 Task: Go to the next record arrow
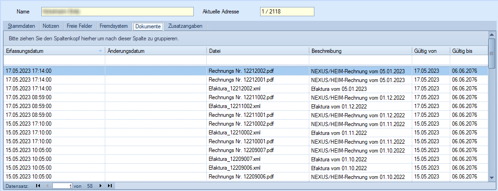click(x=101, y=186)
